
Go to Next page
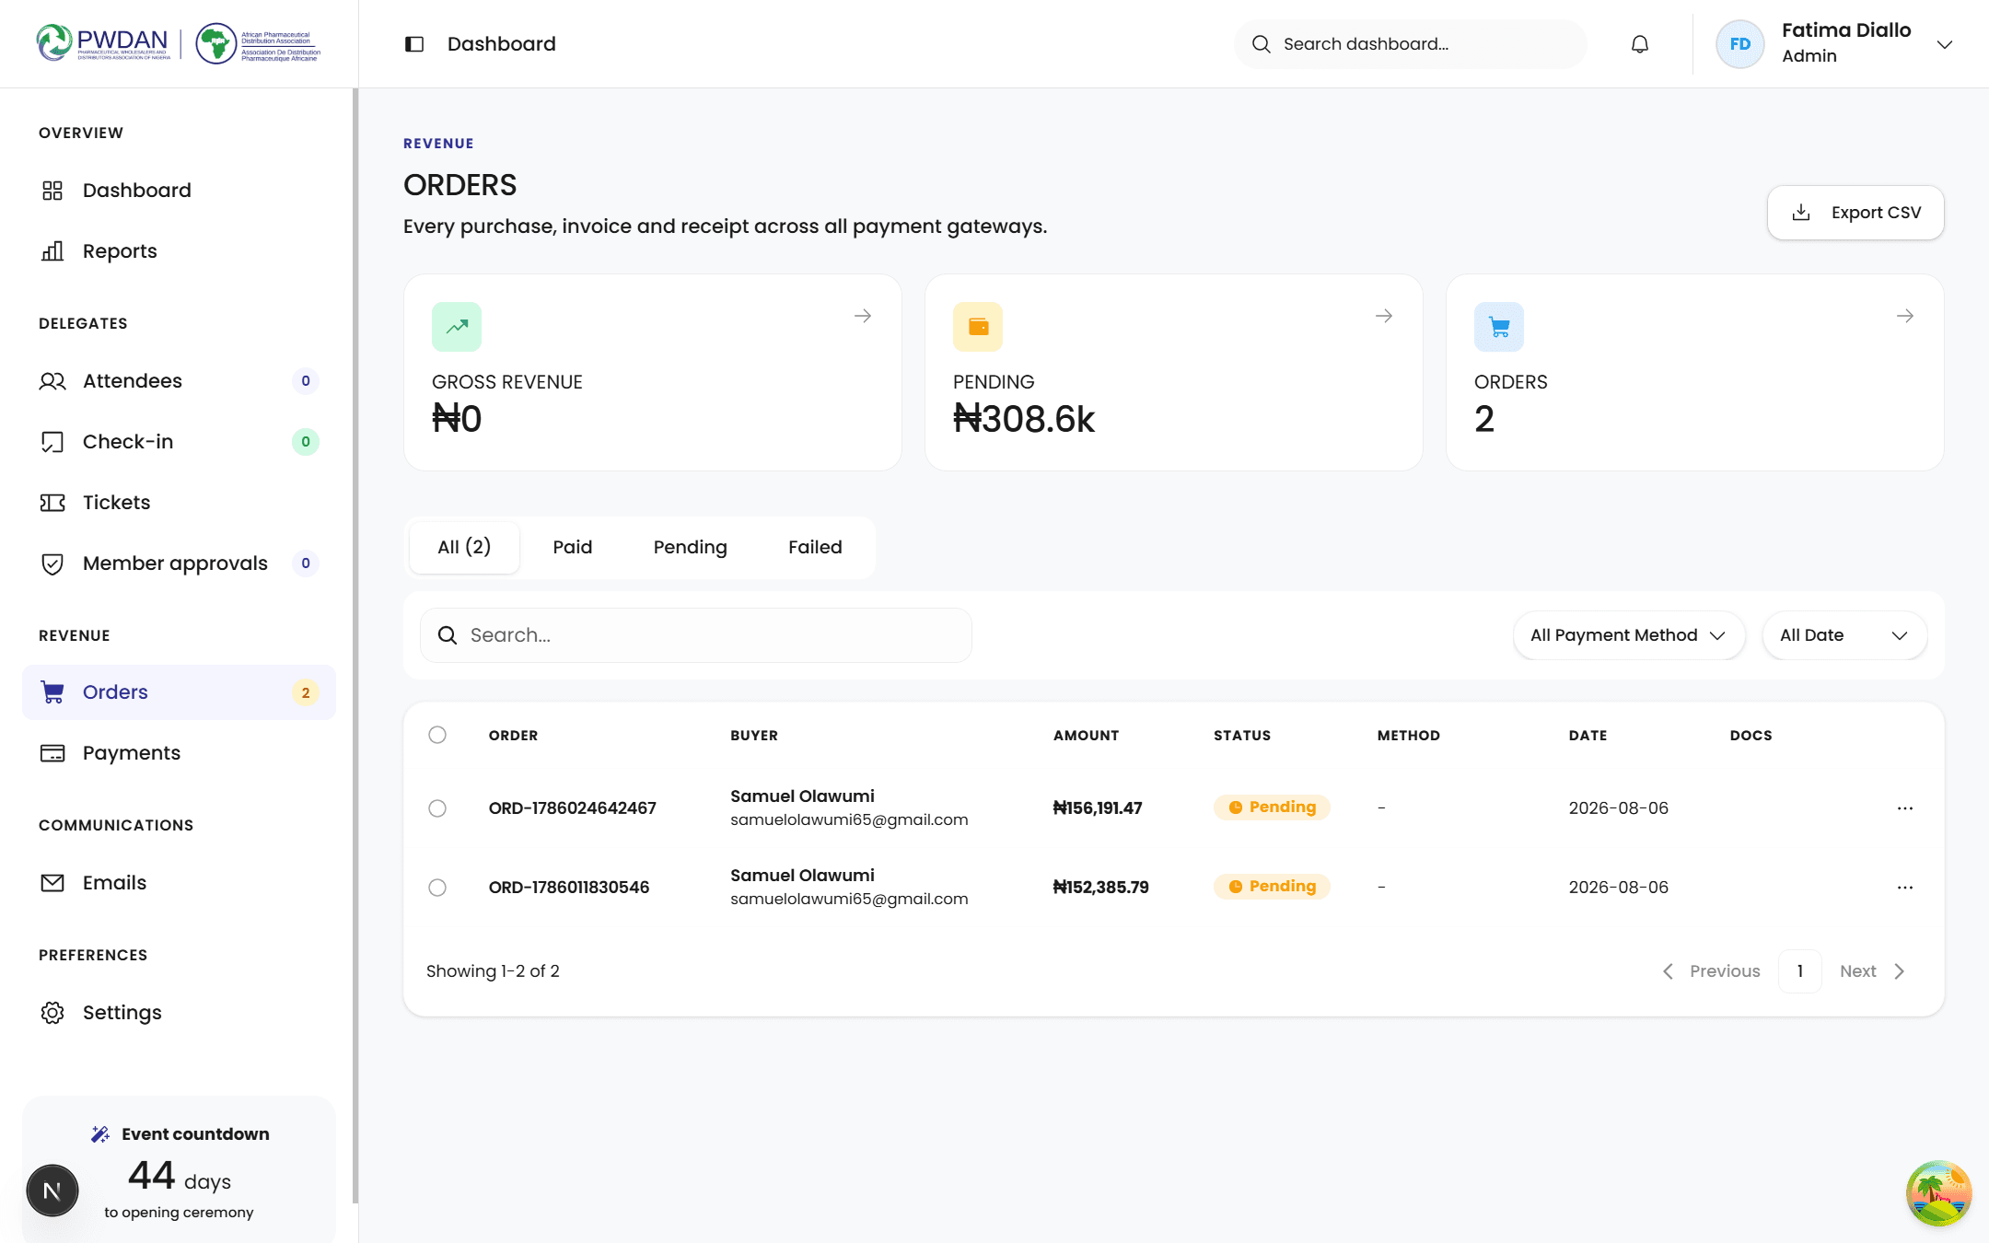pyautogui.click(x=1873, y=971)
